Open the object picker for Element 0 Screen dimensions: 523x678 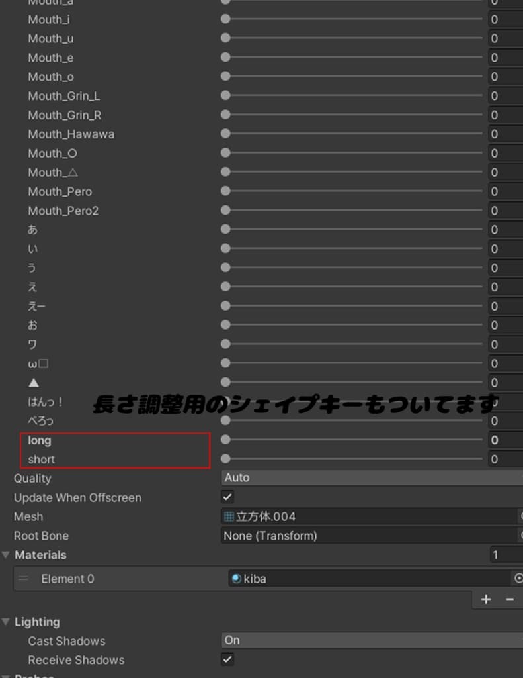coord(518,578)
